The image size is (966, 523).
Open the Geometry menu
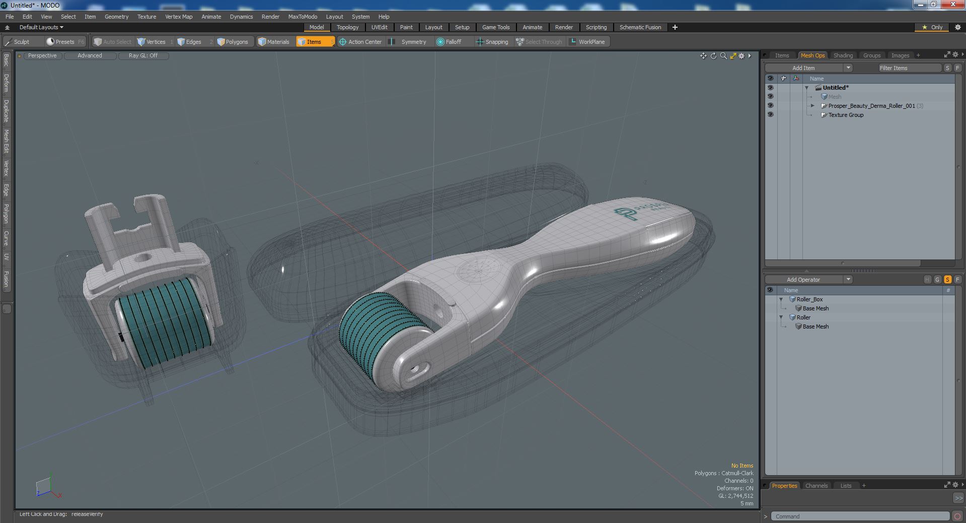click(116, 17)
